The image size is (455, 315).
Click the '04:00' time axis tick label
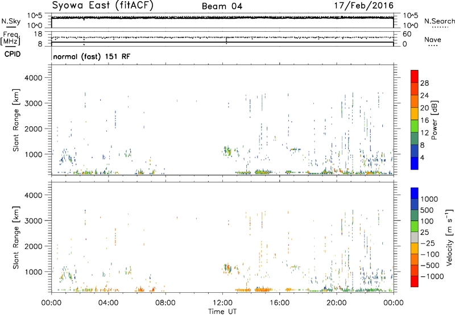pos(108,303)
